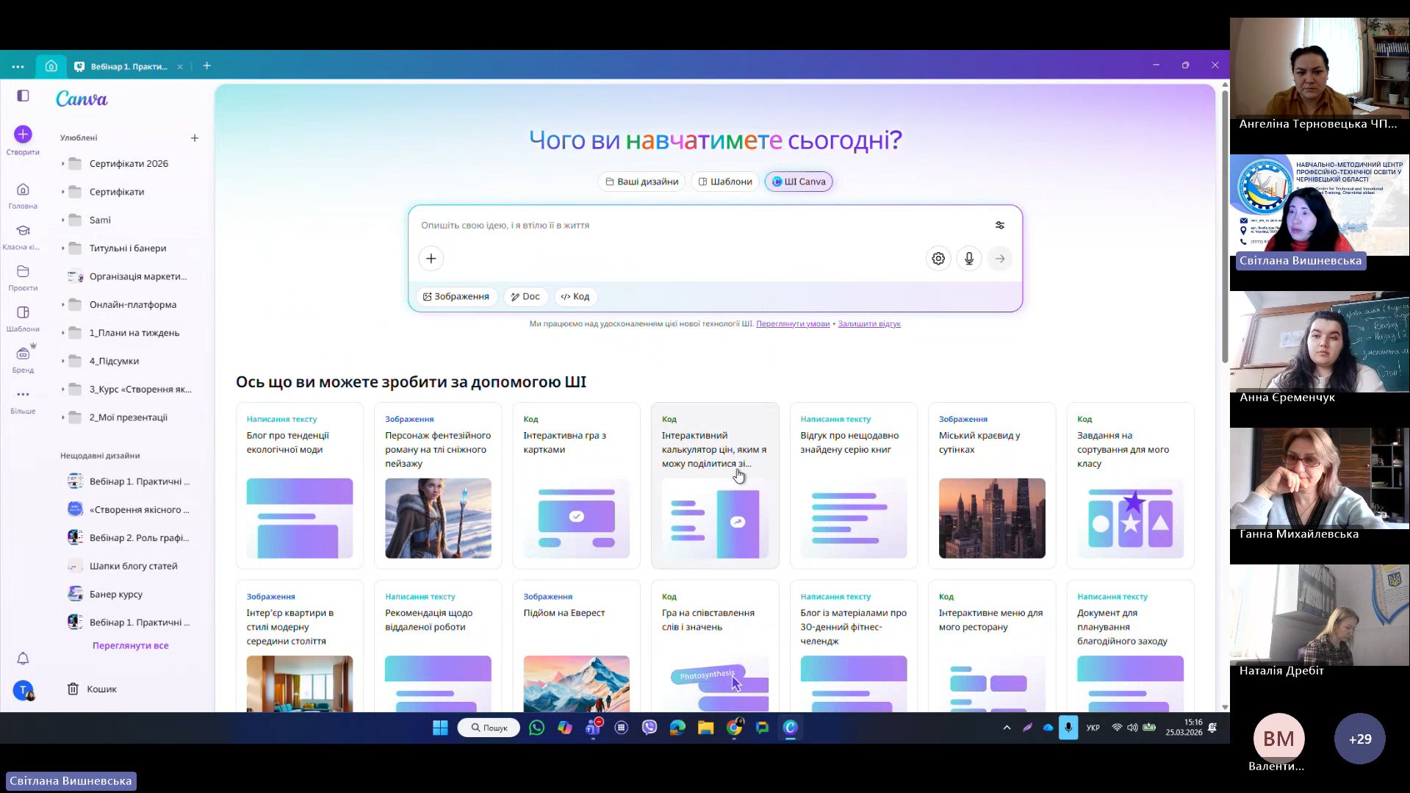1410x793 pixels.
Task: Click the microphone voice input icon
Action: pos(969,259)
